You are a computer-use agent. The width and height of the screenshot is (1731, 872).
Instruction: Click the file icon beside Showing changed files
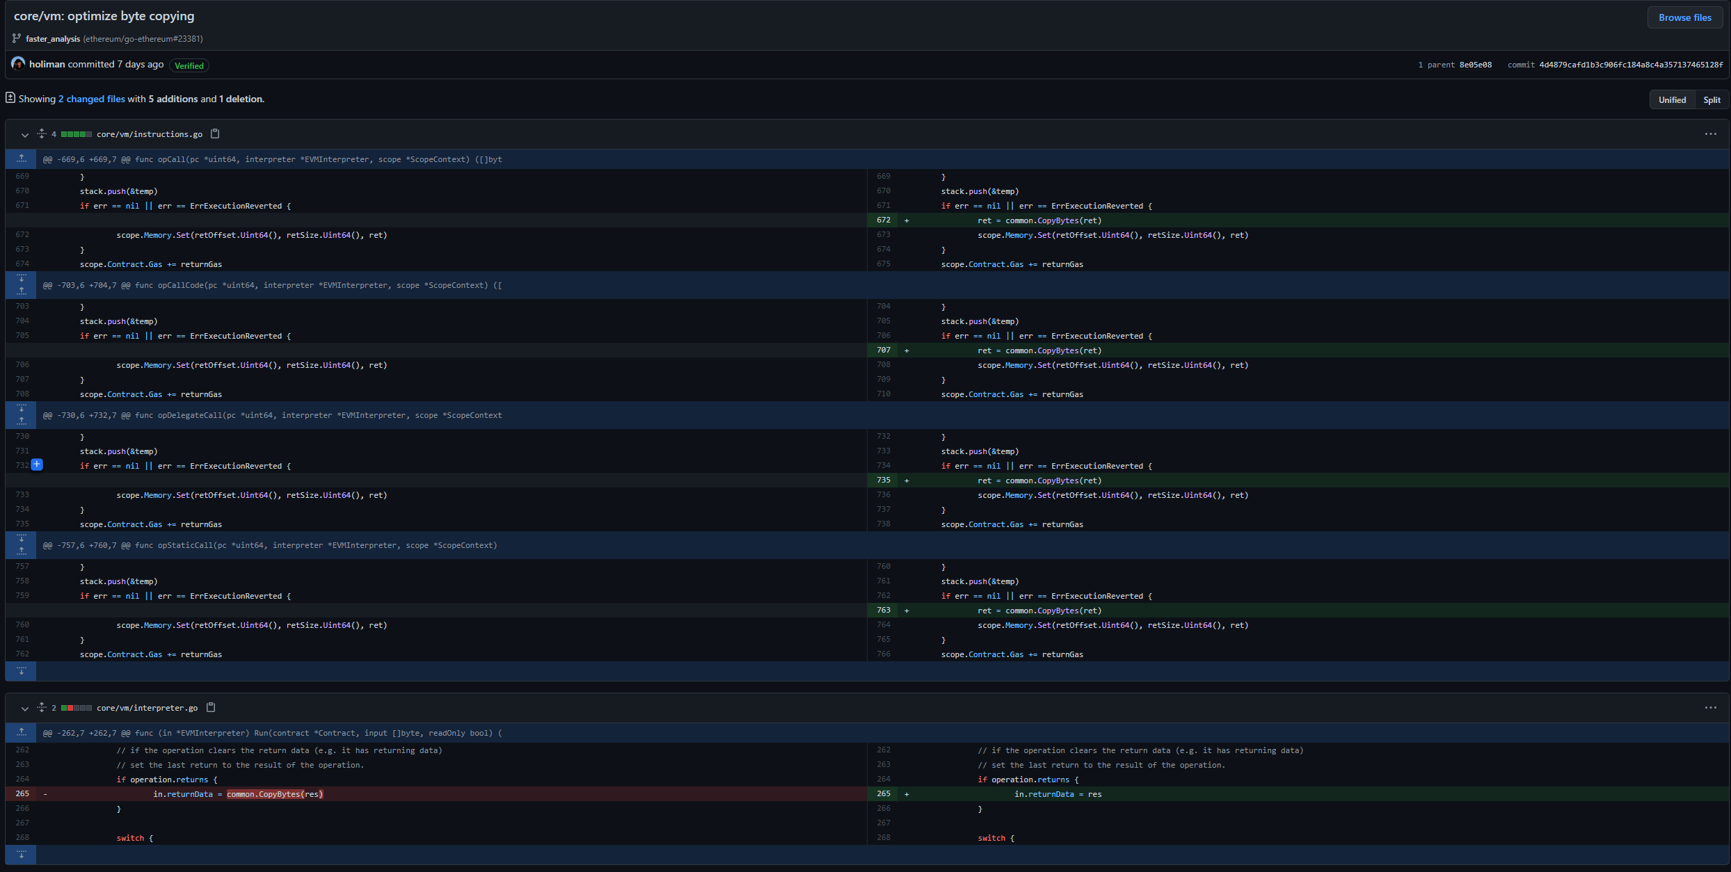point(10,98)
